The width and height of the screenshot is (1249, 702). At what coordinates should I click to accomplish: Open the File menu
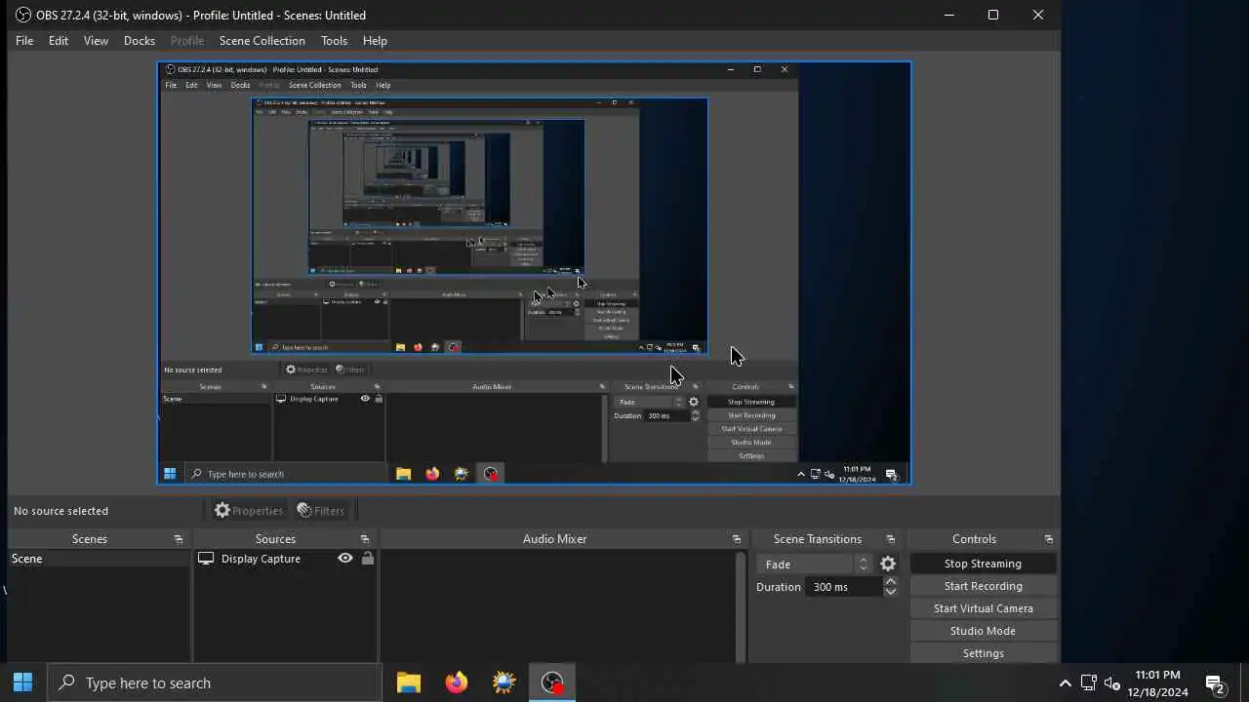pyautogui.click(x=24, y=41)
